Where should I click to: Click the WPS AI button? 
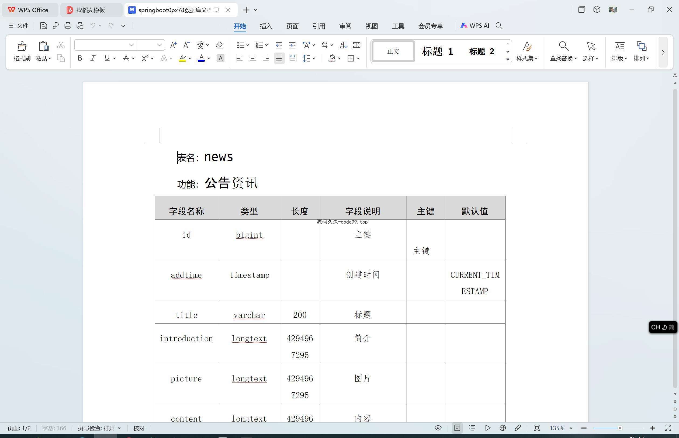coord(475,26)
